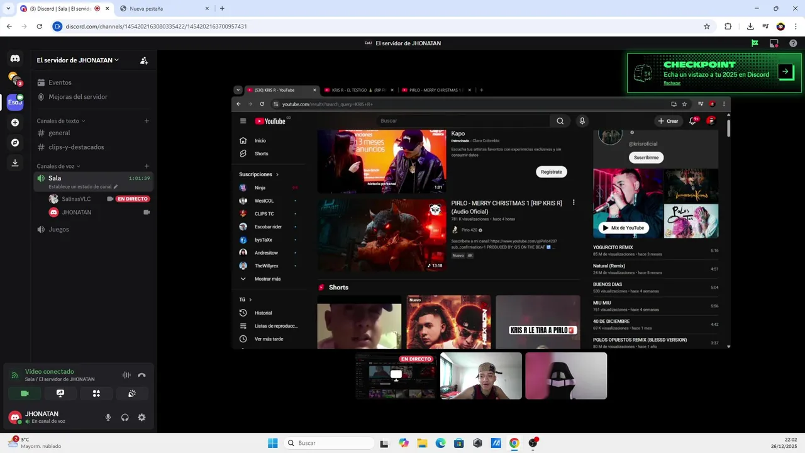805x453 pixels.
Task: Click taskbar Buscar search box
Action: pyautogui.click(x=328, y=443)
